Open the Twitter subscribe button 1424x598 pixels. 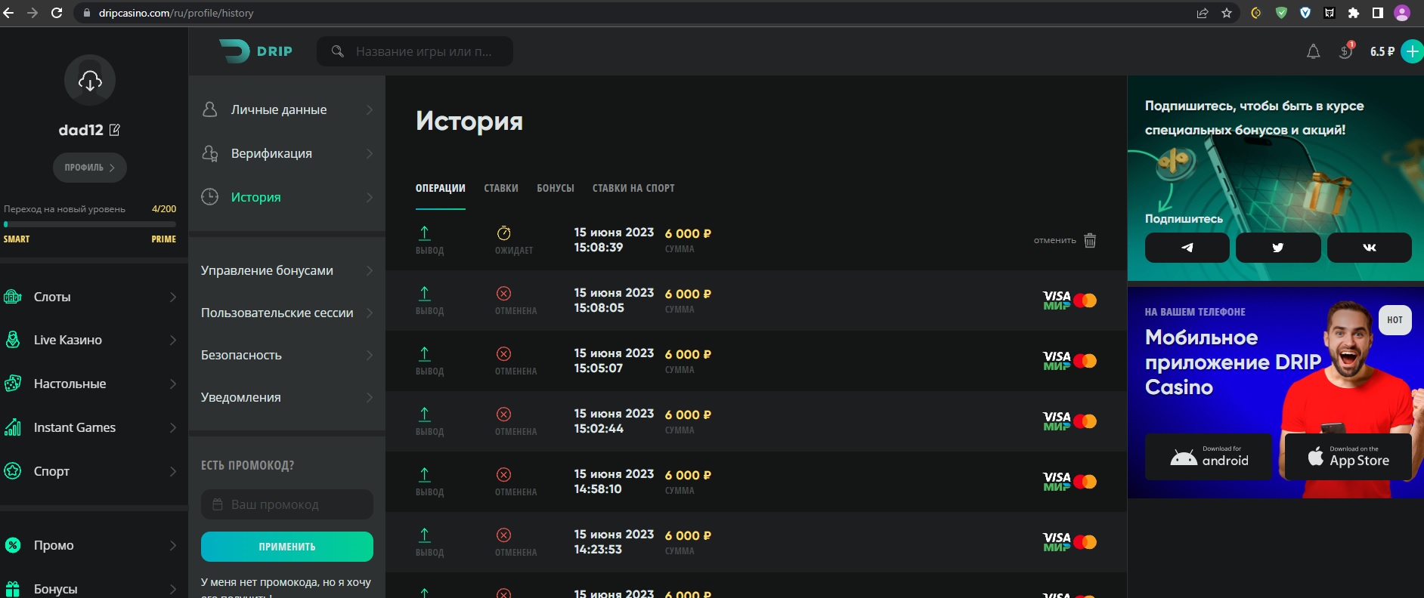pos(1278,248)
